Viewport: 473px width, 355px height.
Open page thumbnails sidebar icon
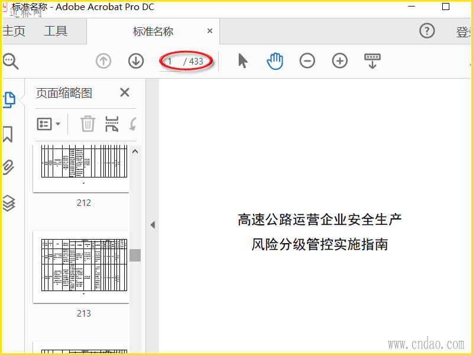pos(9,99)
